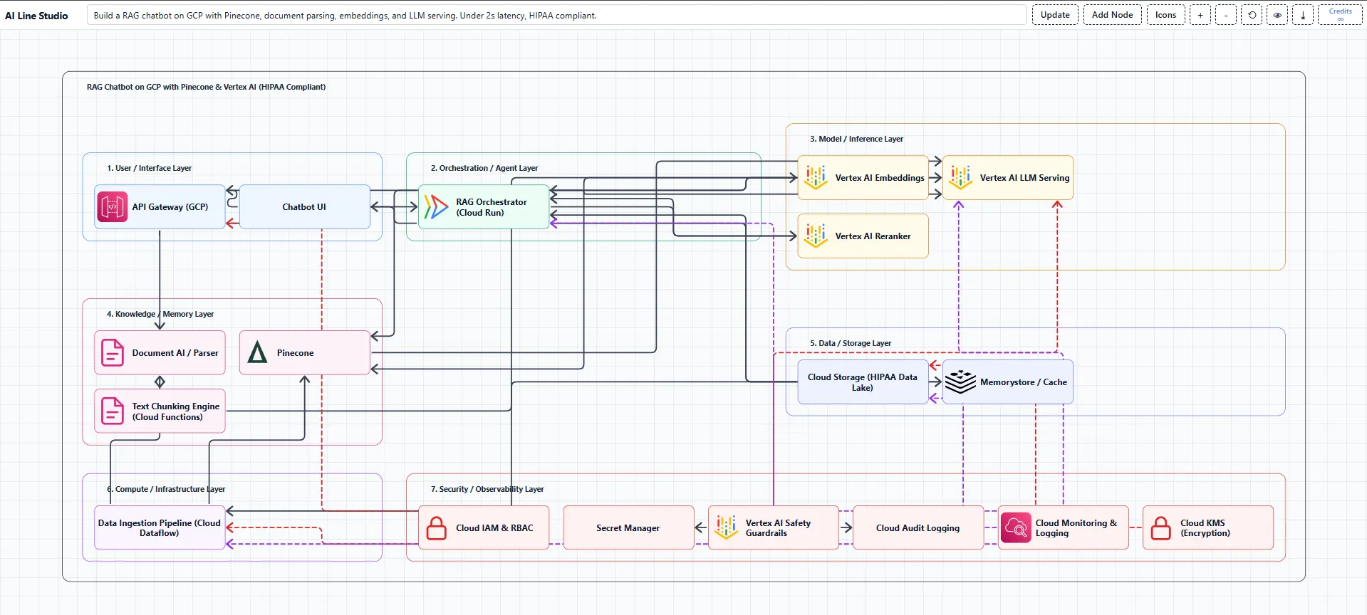Click the 'Memorystore / Cache' label text
Viewport: 1367px width, 615px height.
coord(1023,382)
